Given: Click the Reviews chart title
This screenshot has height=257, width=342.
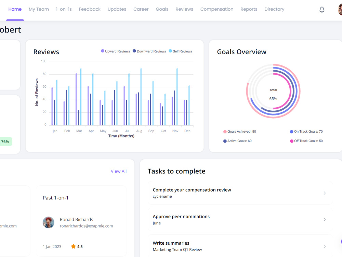Looking at the screenshot, I should coord(46,52).
